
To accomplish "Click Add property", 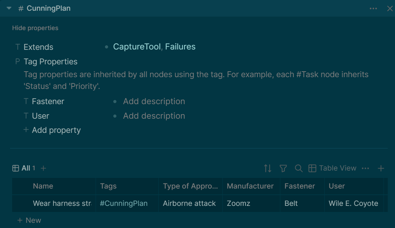I will [x=56, y=130].
